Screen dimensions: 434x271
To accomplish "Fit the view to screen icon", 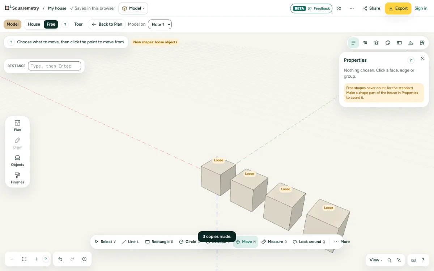I will click(24, 259).
